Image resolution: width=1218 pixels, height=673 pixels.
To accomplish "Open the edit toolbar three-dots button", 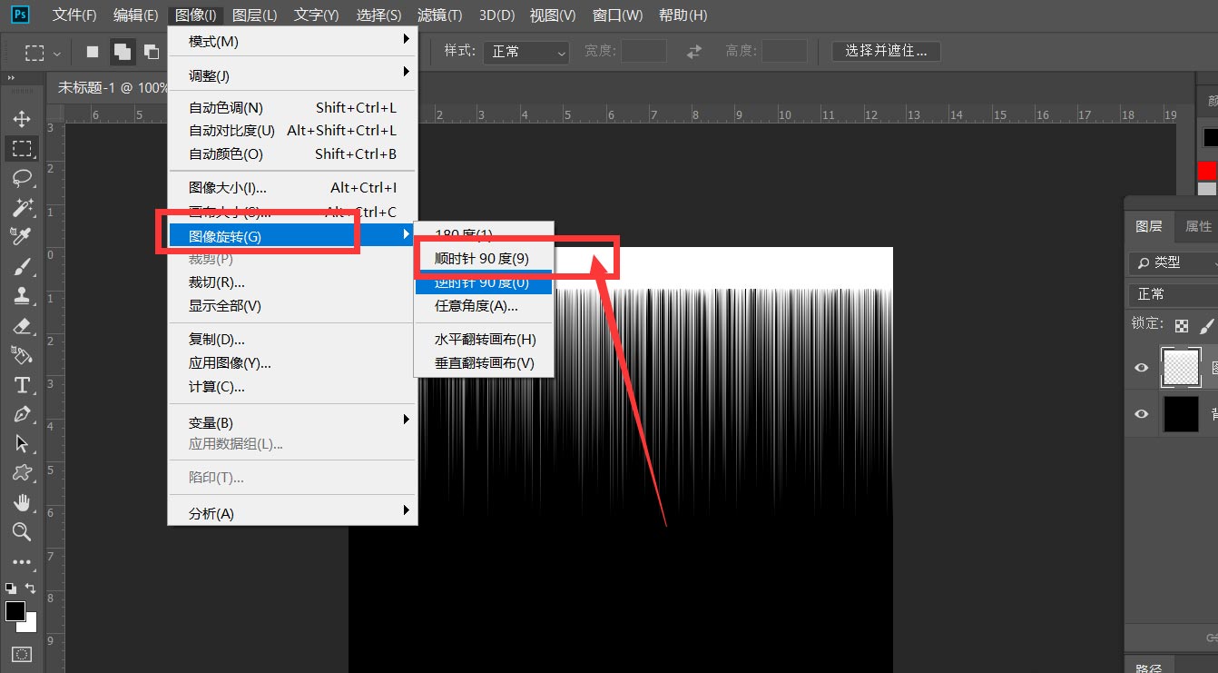I will [x=22, y=562].
